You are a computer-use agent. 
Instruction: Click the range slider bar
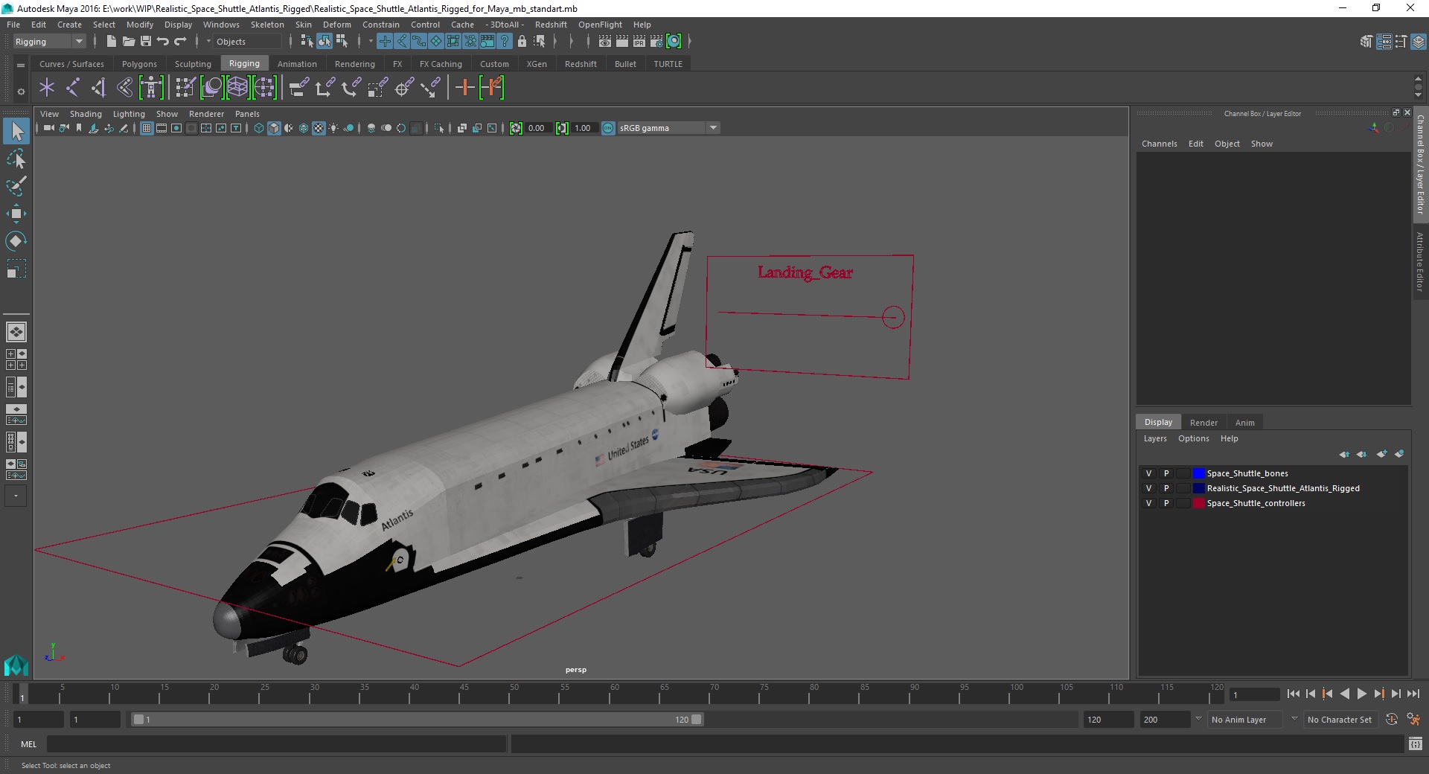417,720
